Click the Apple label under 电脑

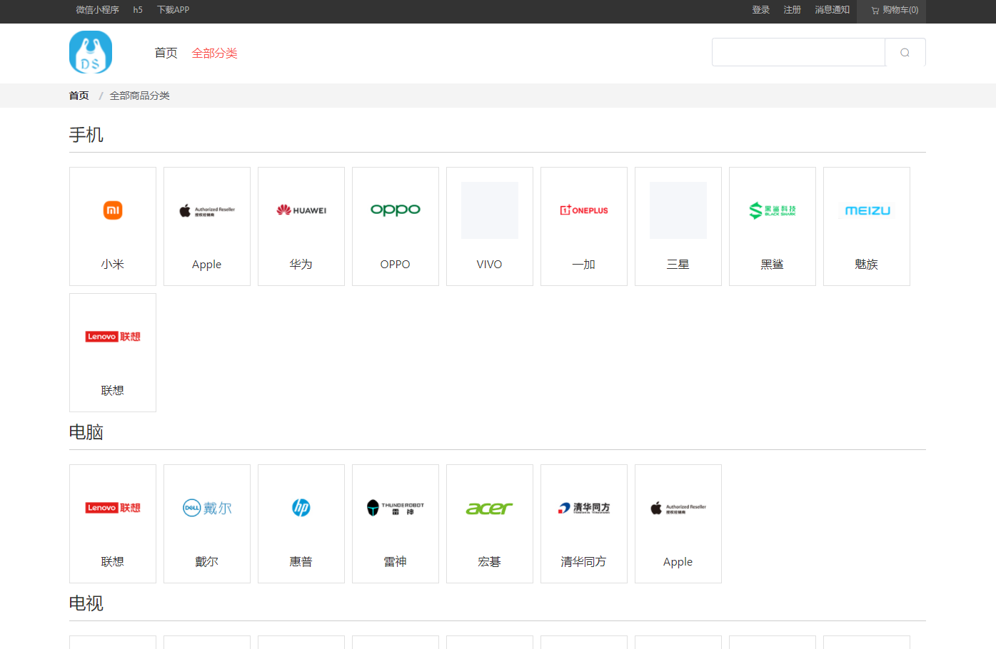pos(678,562)
